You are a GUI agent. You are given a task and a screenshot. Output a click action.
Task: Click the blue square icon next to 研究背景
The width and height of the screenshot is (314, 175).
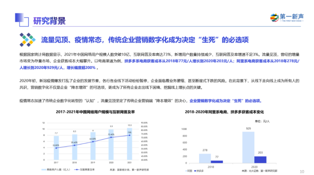click(x=22, y=20)
